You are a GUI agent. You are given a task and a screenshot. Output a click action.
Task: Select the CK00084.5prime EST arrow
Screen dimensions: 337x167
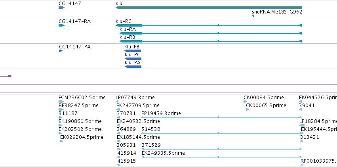(x=245, y=102)
